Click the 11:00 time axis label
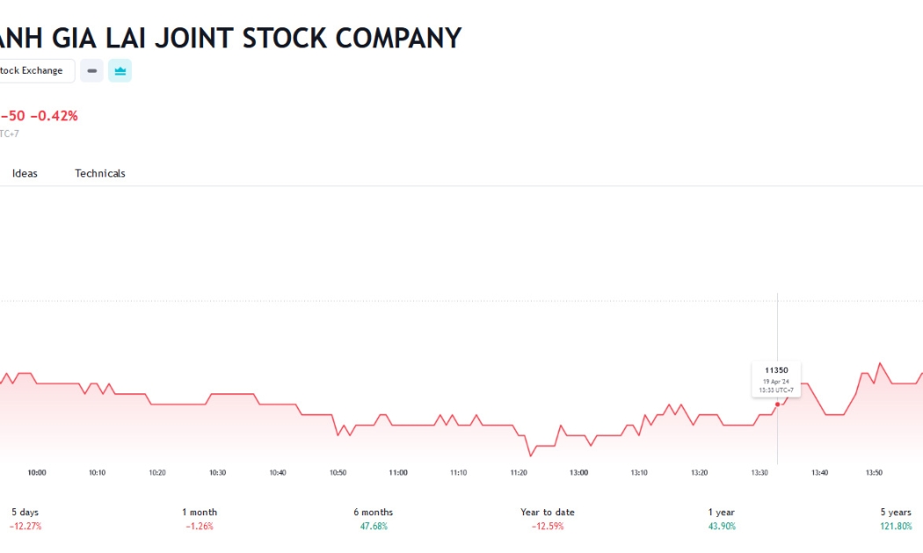923x553 pixels. (x=398, y=472)
